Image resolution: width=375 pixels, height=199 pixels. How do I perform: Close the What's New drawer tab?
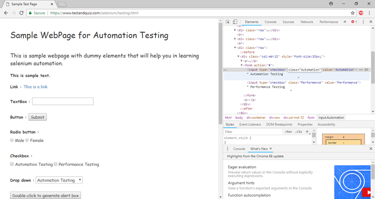click(x=271, y=148)
